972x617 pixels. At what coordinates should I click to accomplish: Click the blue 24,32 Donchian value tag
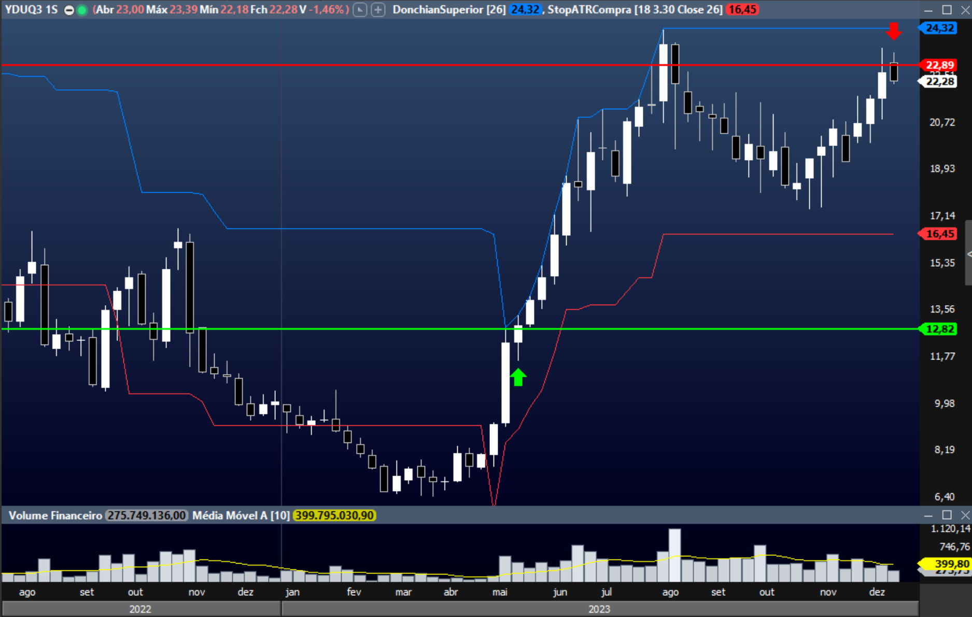point(939,28)
